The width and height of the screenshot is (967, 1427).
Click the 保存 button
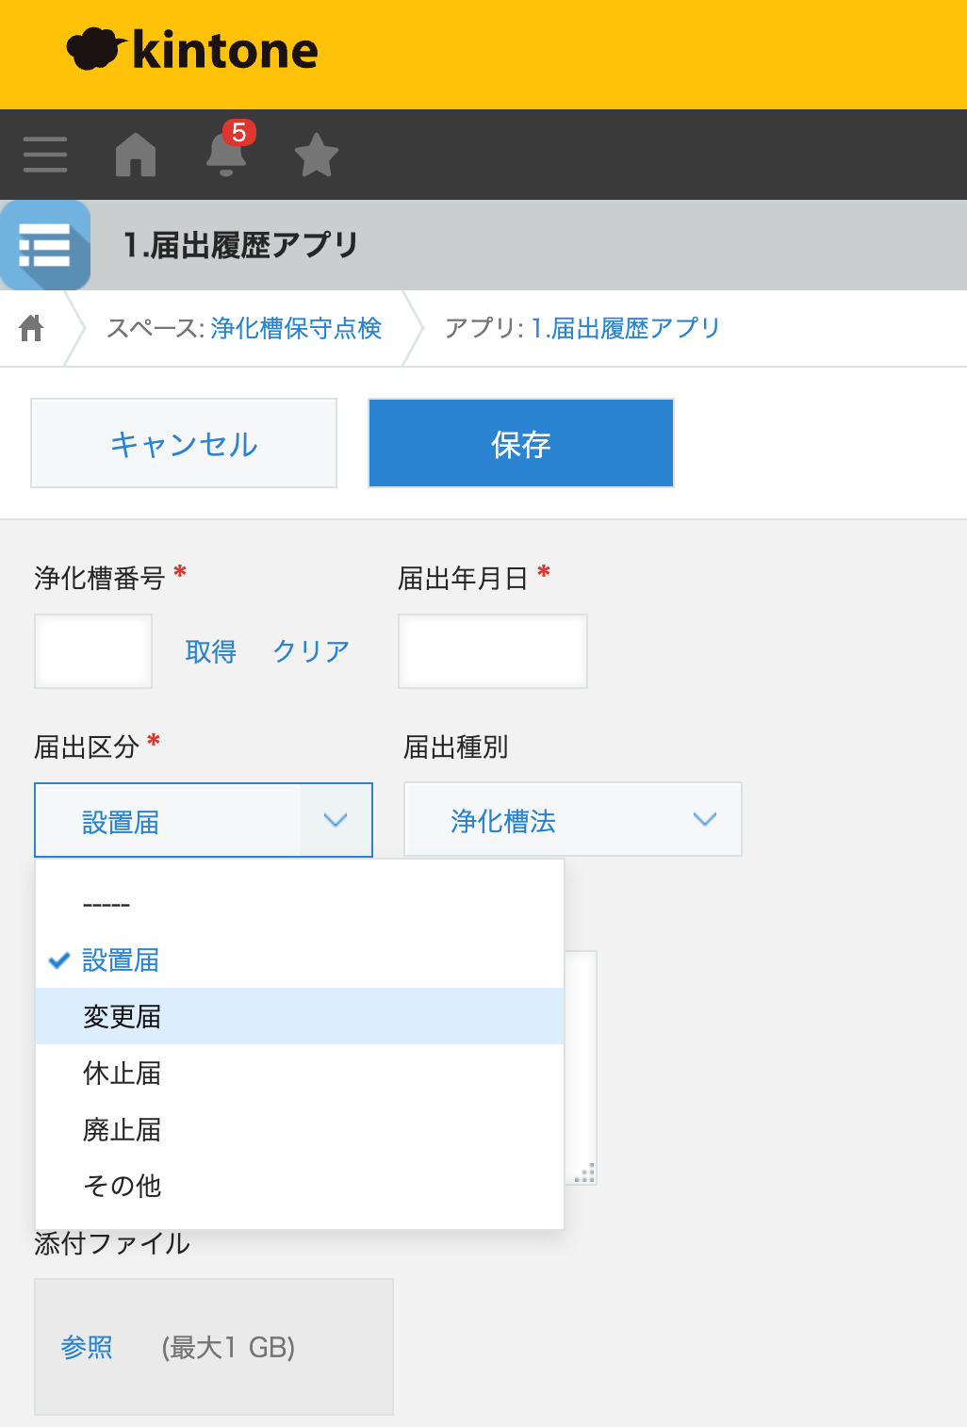[521, 443]
